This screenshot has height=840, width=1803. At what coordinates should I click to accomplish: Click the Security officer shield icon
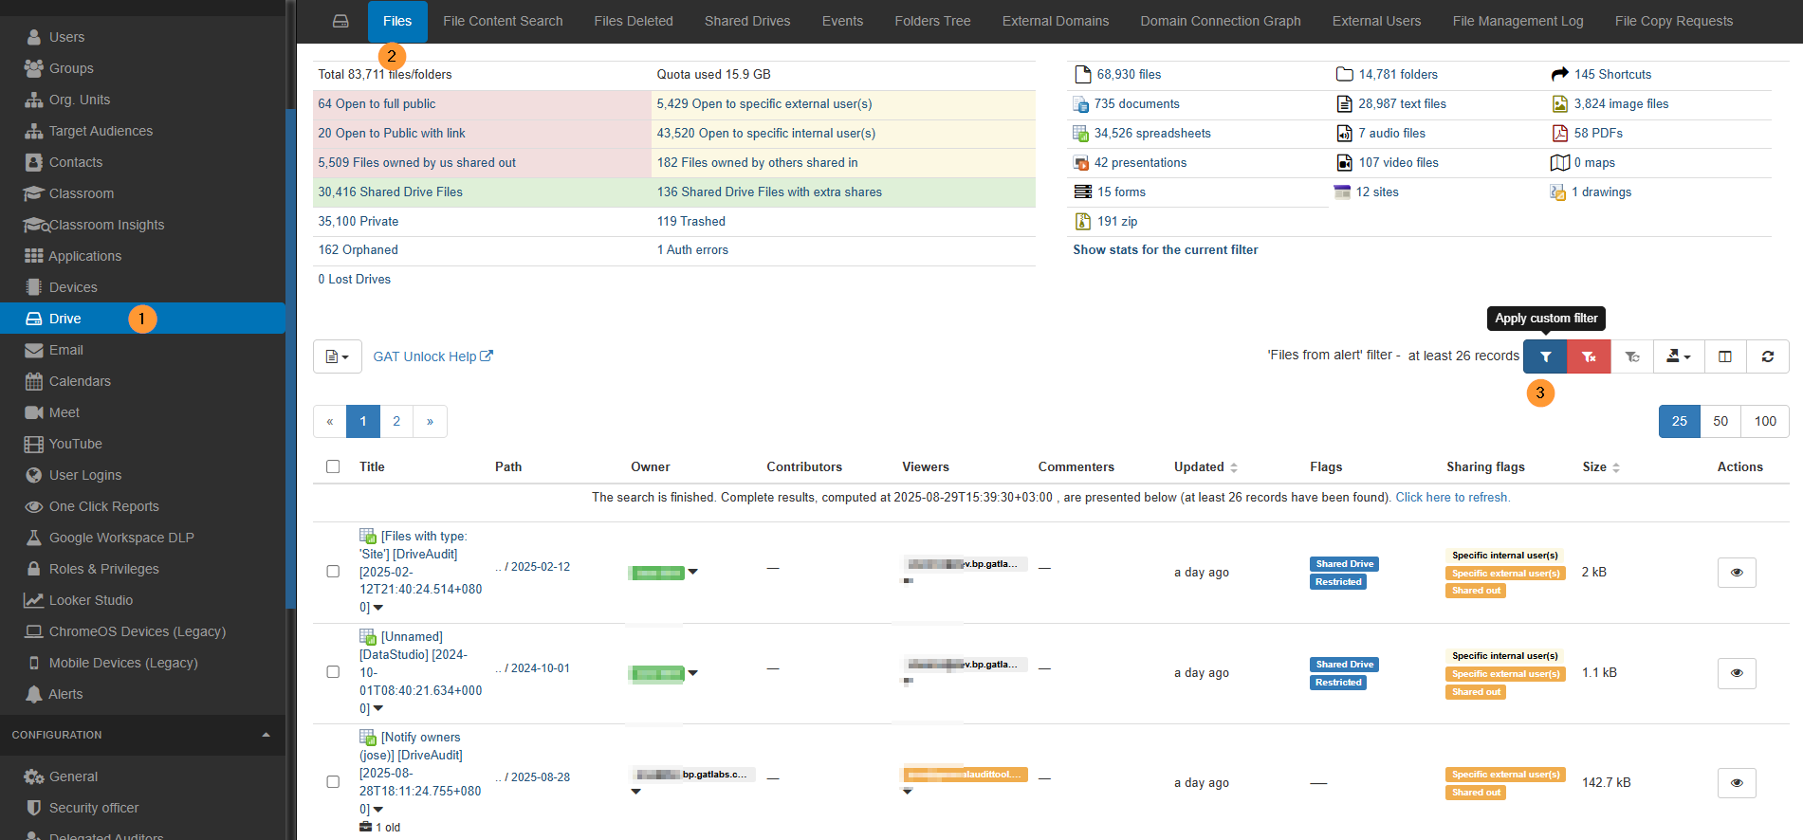pos(34,808)
